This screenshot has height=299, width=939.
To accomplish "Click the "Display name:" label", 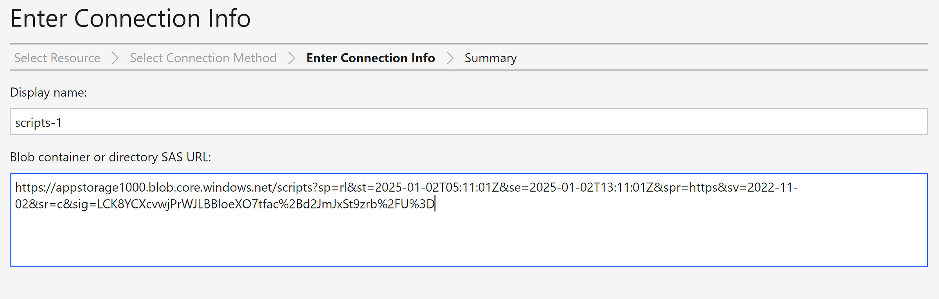I will point(49,93).
